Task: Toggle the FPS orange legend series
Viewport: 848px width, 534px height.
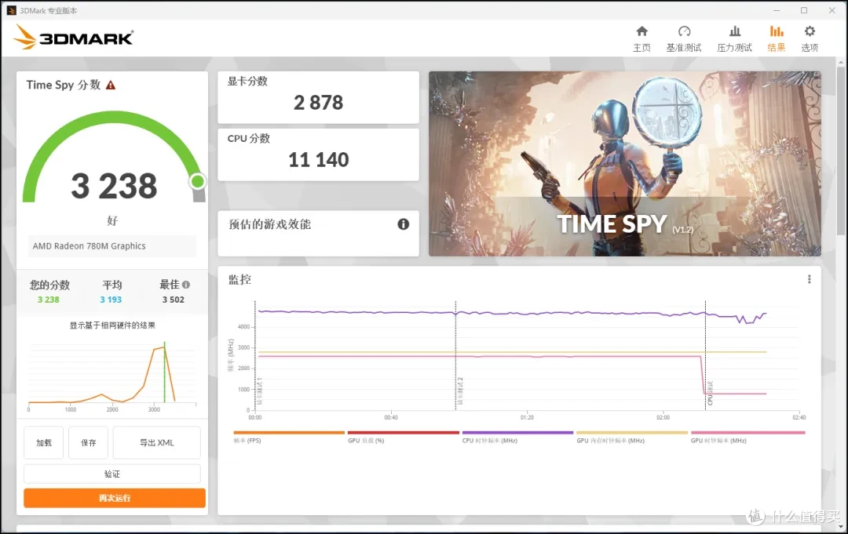Action: pyautogui.click(x=289, y=437)
